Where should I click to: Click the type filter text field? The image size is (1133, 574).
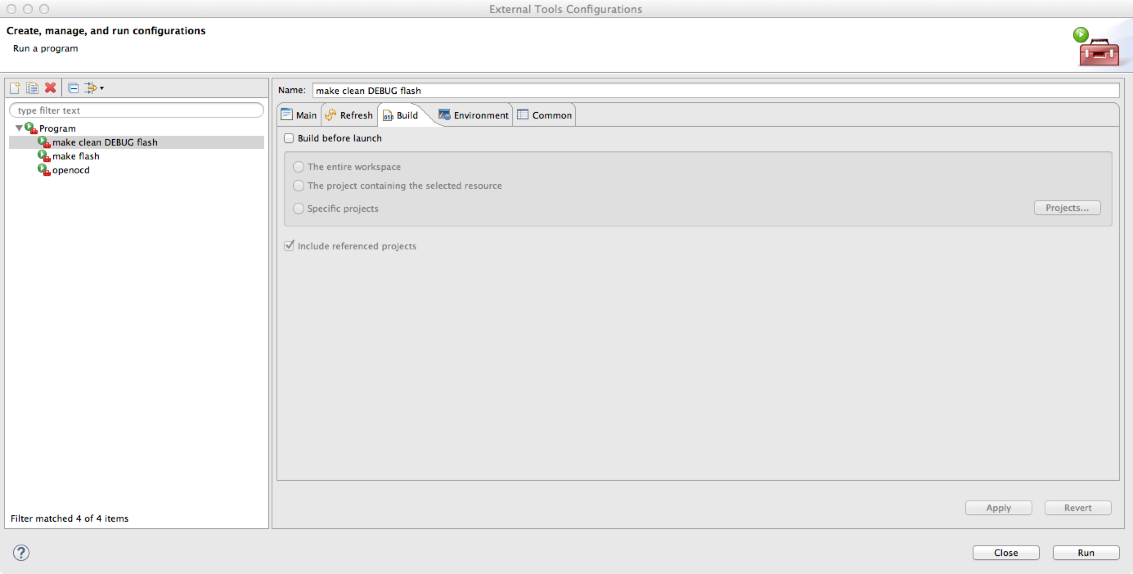coord(136,110)
